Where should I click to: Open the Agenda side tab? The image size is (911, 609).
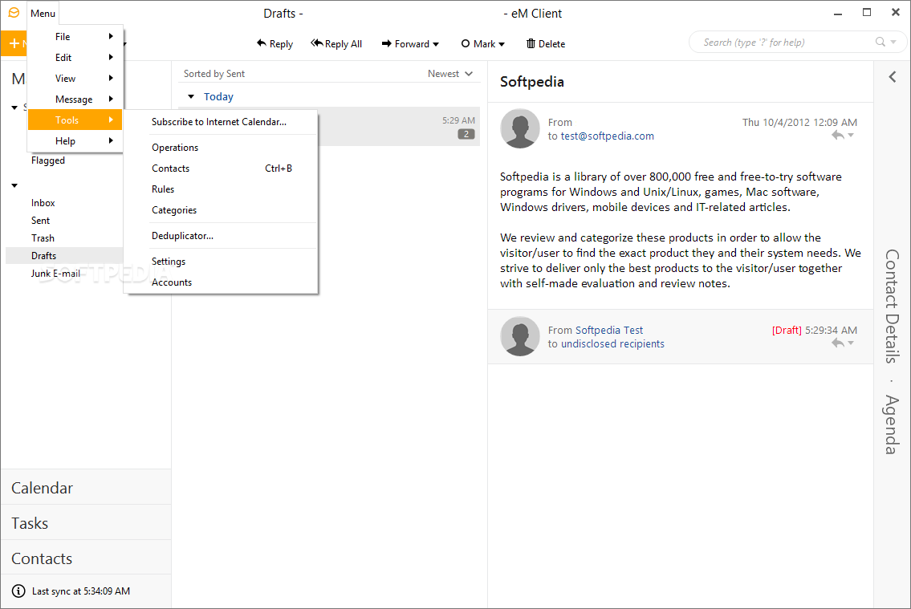click(892, 424)
